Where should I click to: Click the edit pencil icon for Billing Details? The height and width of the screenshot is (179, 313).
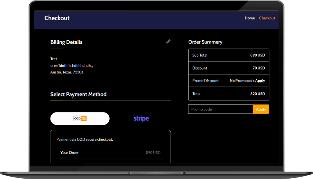[x=168, y=41]
